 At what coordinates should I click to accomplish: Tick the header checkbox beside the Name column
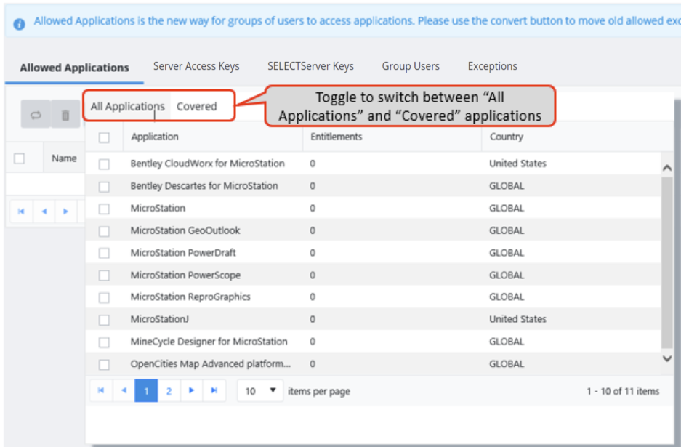click(x=19, y=158)
